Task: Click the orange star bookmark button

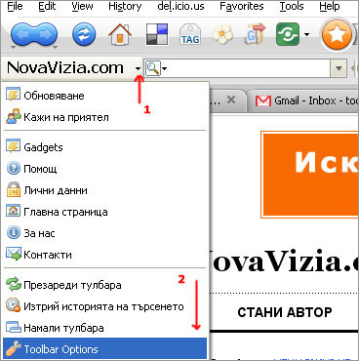Action: click(337, 35)
